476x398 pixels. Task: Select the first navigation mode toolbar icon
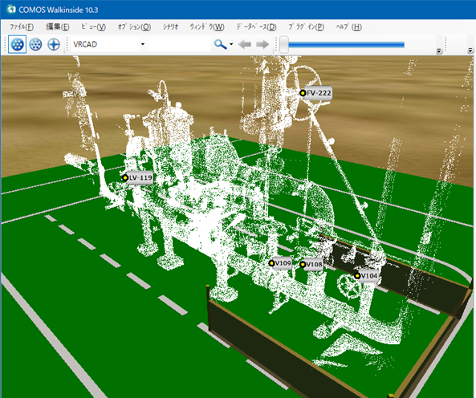pyautogui.click(x=17, y=44)
